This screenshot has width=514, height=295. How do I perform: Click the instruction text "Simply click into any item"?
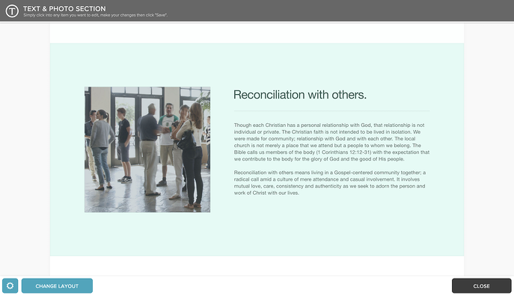[95, 15]
